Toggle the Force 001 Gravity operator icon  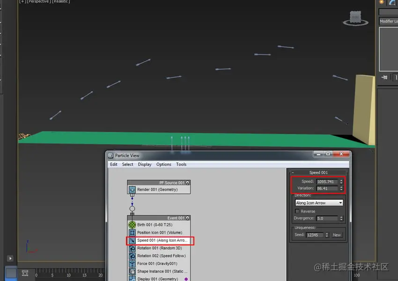coord(132,264)
